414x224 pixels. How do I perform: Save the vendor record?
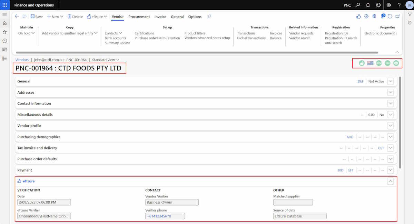37,17
